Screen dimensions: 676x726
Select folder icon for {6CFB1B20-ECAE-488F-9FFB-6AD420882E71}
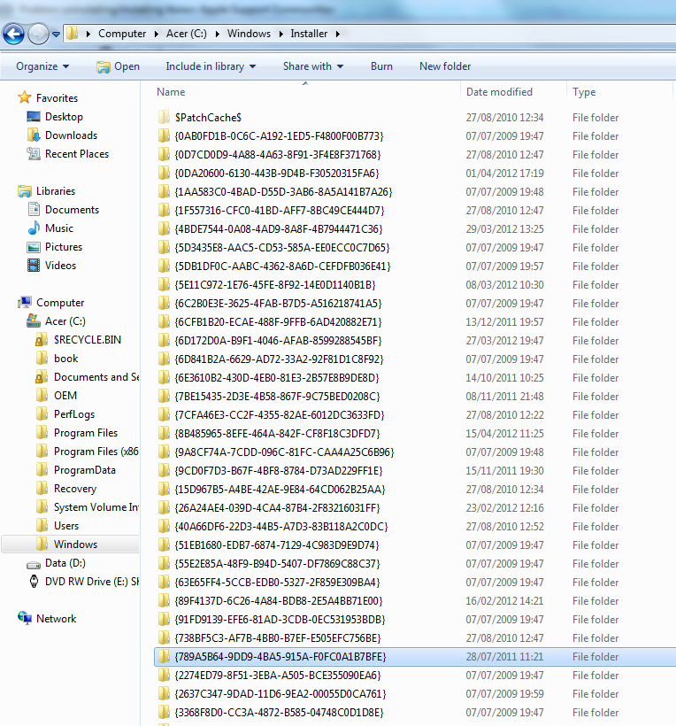point(164,321)
